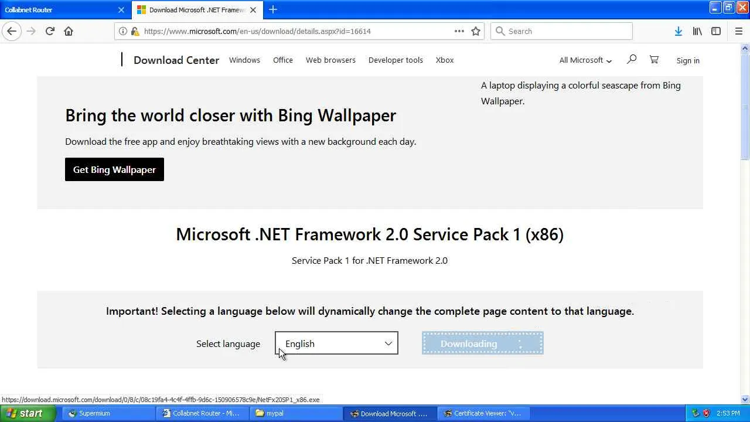Click the scrollbar up arrow
The image size is (750, 422).
pos(745,48)
